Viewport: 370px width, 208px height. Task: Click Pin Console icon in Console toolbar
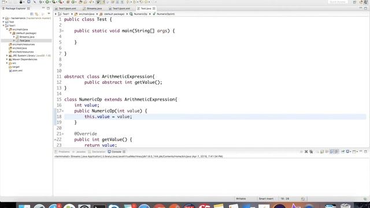click(343, 151)
